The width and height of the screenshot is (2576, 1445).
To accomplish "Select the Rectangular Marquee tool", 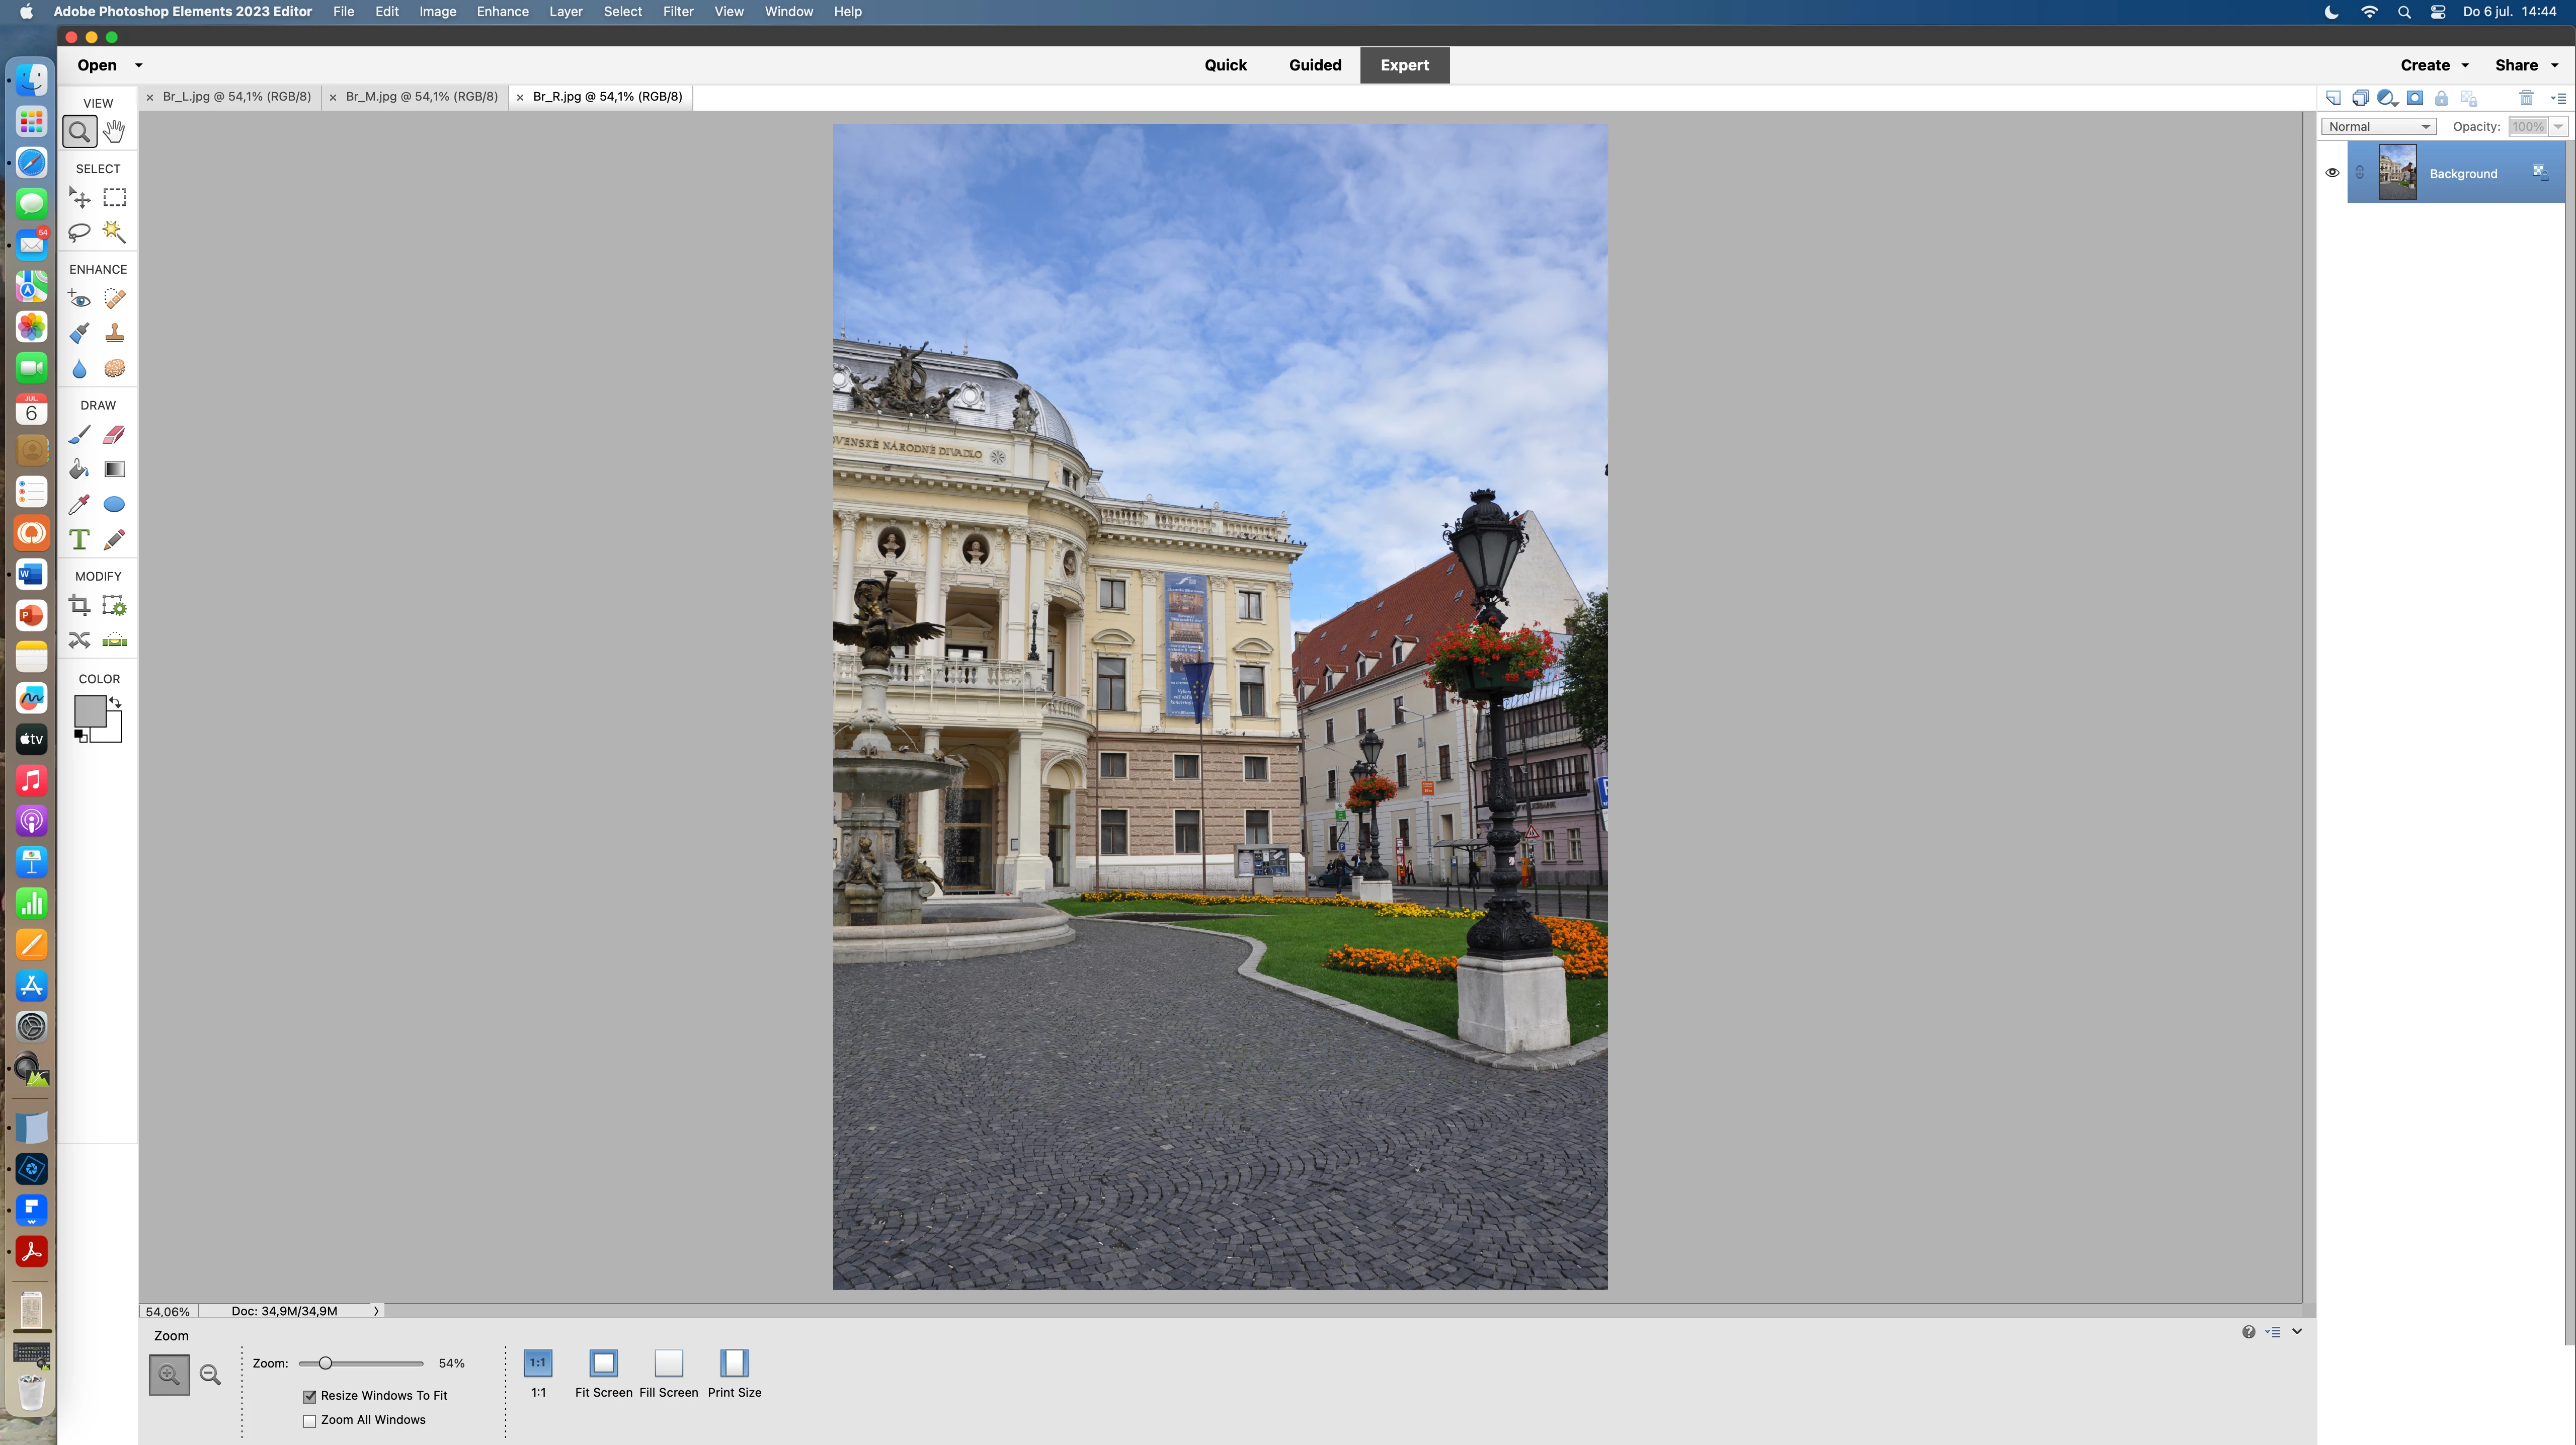I will (x=114, y=198).
